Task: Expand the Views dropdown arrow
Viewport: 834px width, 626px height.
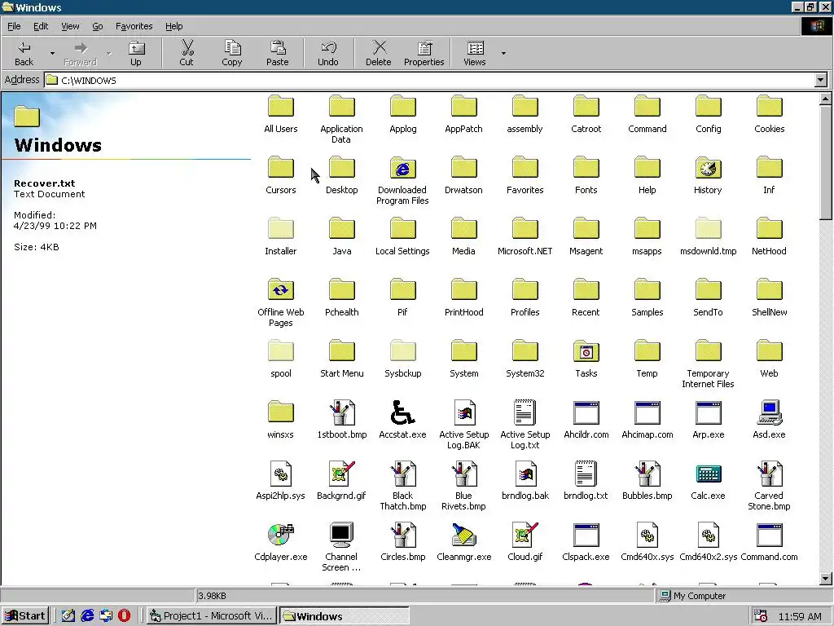Action: [x=503, y=53]
